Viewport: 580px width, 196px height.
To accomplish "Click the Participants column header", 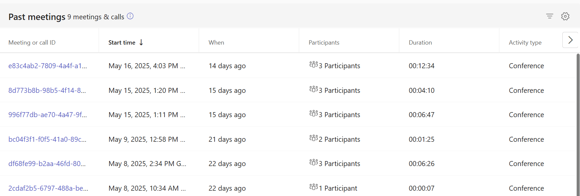I will click(324, 42).
